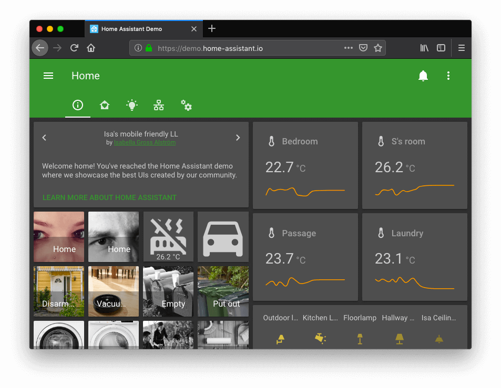Click the Vacuum picture tile
501x388 pixels.
(114, 291)
